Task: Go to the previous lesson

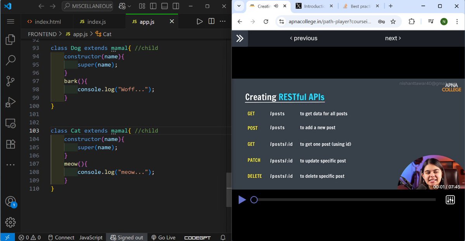Action: coord(304,38)
